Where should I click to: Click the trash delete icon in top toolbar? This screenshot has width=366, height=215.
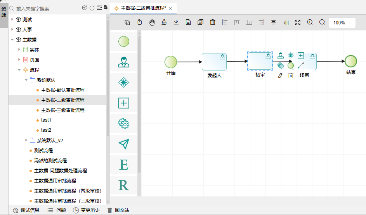(x=212, y=22)
